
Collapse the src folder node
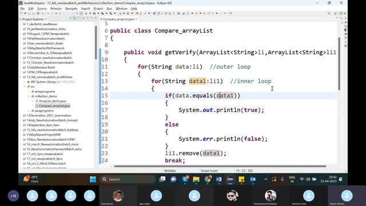[x=25, y=86]
